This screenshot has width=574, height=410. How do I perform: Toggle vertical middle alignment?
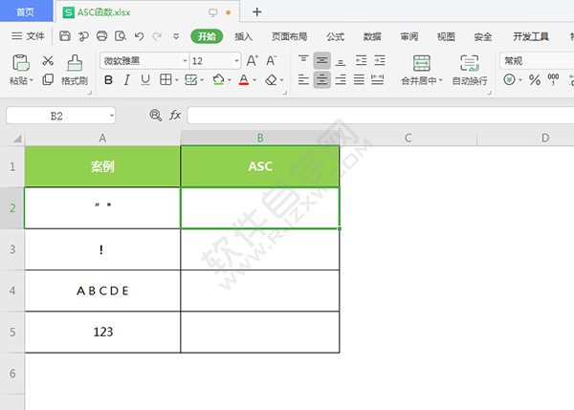[x=322, y=61]
